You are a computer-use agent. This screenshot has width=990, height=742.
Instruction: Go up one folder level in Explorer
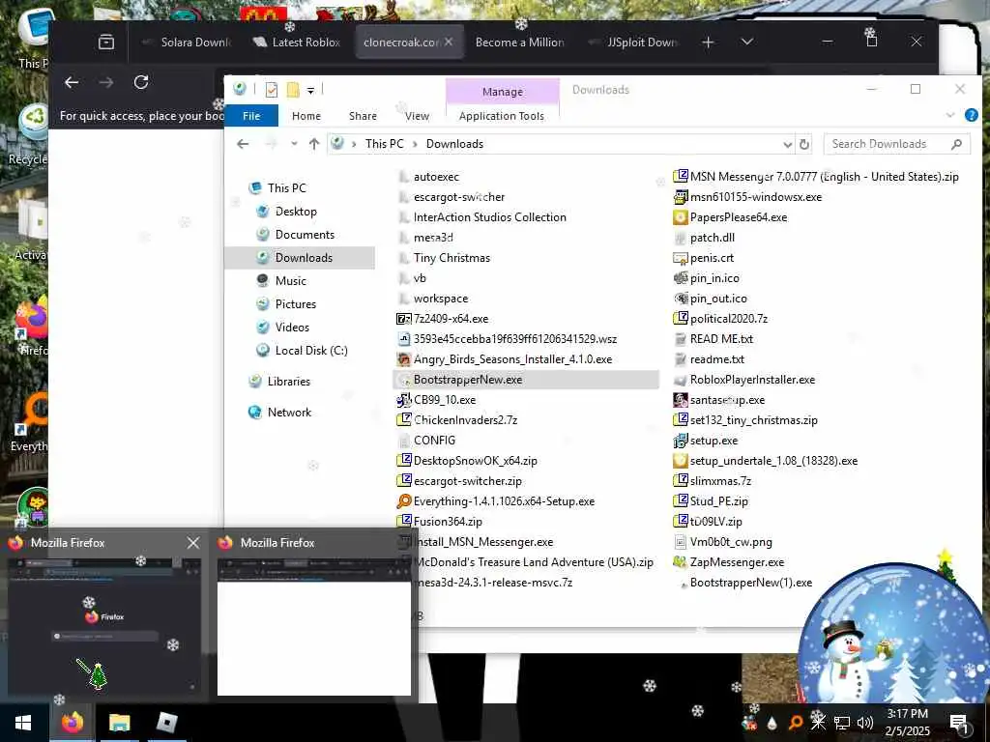tap(314, 144)
